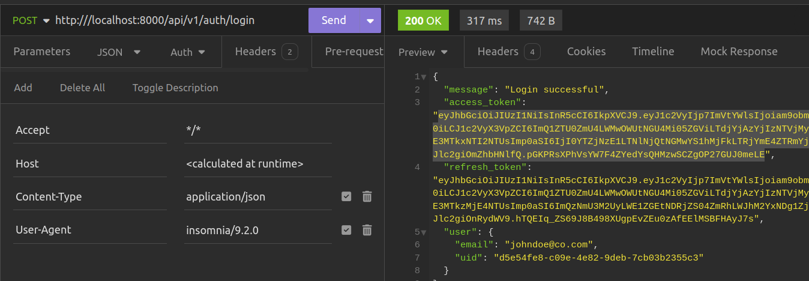This screenshot has width=809, height=281.
Task: Delete the Content-Type header row
Action: (x=367, y=196)
